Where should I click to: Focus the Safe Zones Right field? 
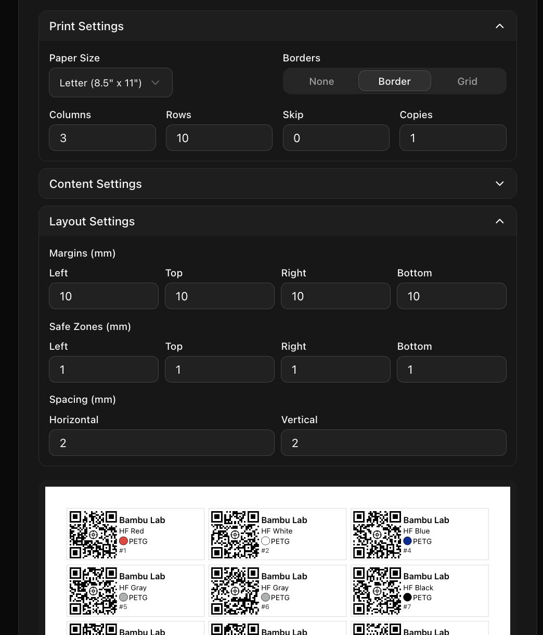335,370
